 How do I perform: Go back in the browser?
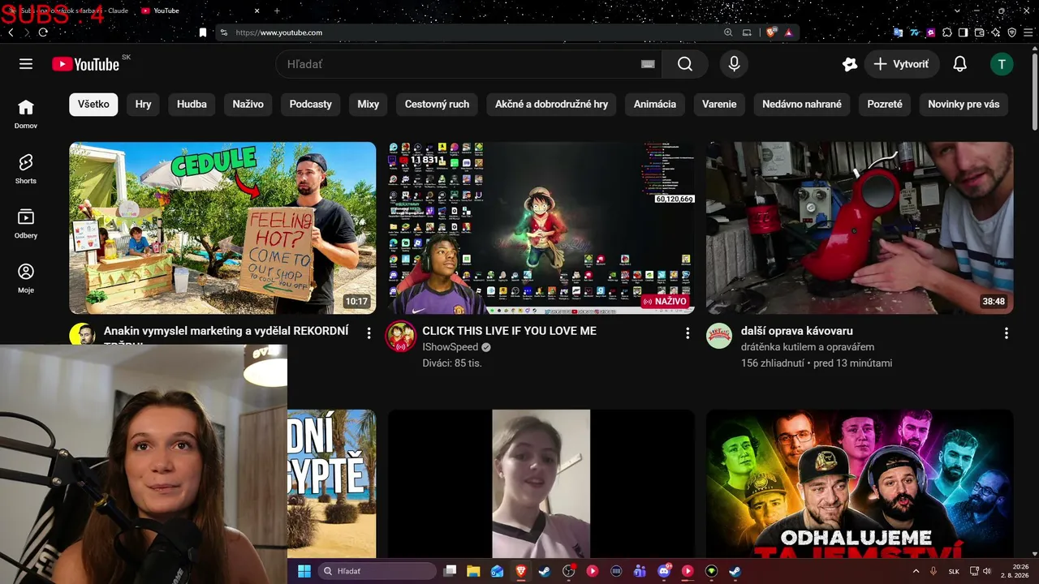(x=11, y=32)
